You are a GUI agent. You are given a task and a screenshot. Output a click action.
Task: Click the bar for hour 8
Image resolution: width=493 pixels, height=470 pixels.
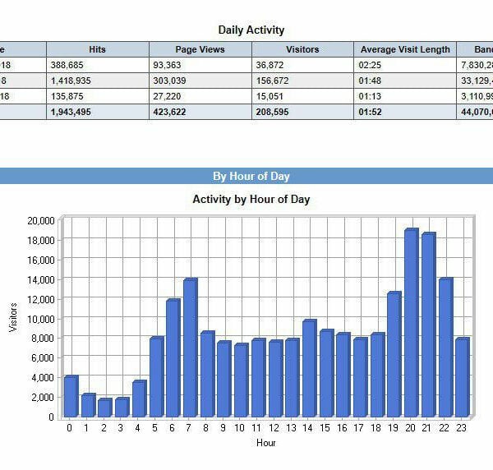(208, 374)
